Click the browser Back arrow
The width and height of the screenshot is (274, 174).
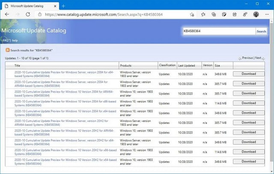pos(7,14)
